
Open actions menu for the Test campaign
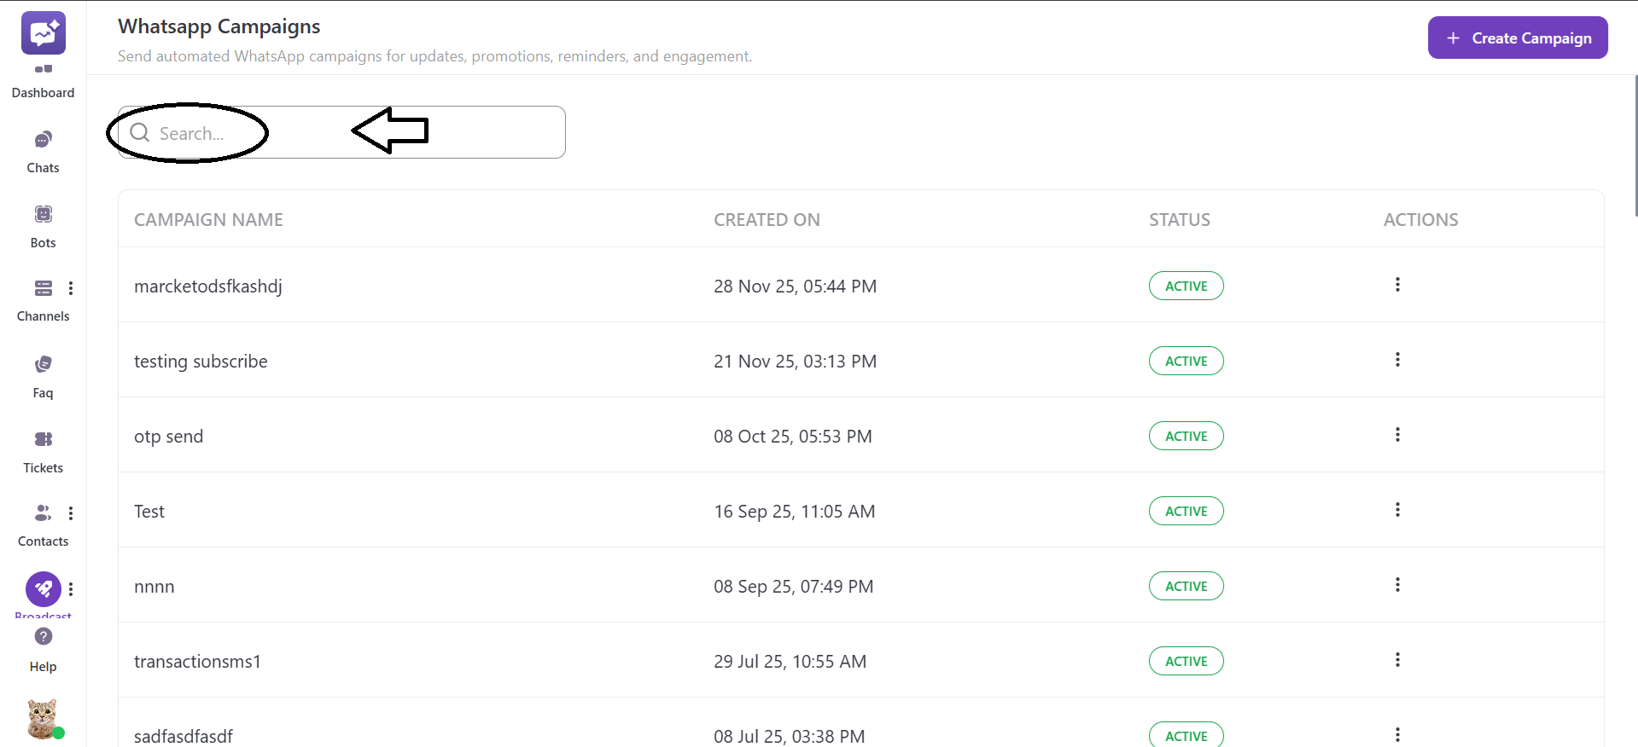[1397, 509]
